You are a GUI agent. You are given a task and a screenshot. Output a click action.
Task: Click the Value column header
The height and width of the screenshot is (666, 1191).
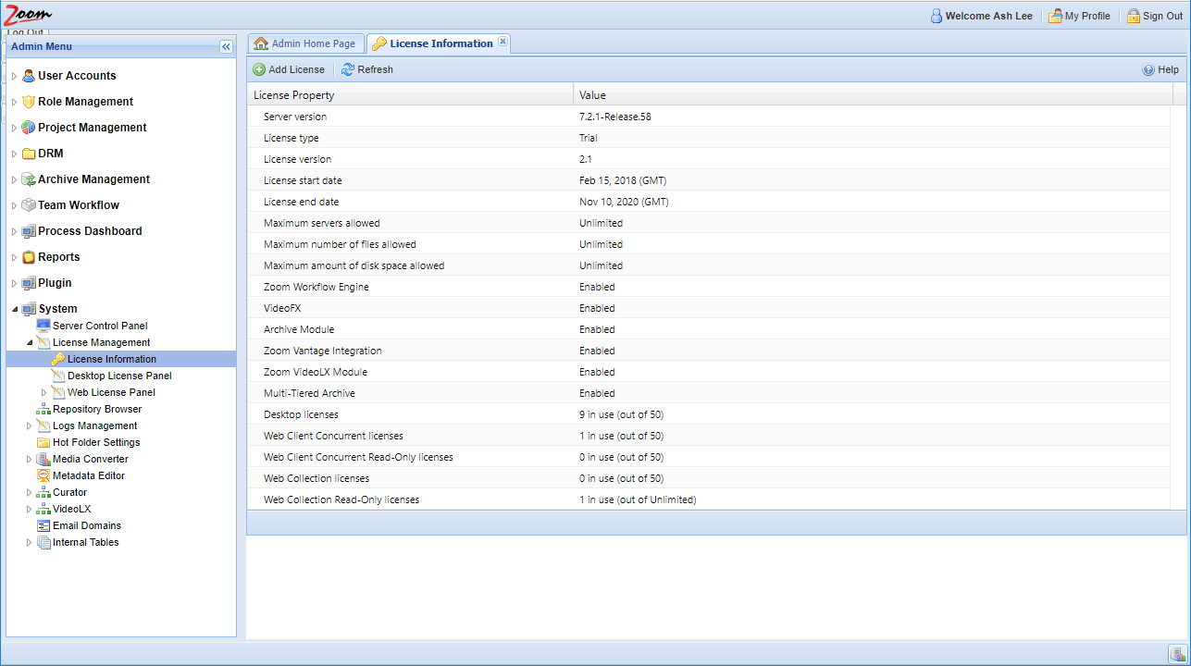coord(873,94)
